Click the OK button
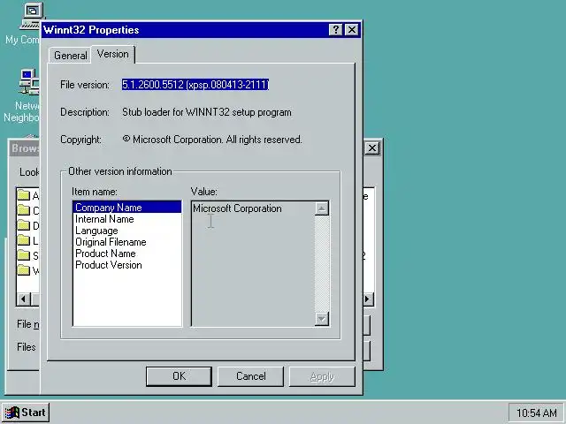Screen dimensions: 566x424 click(179, 376)
